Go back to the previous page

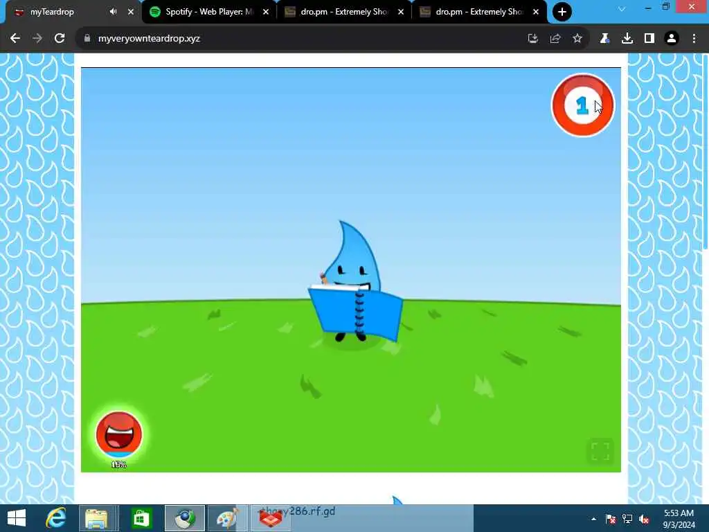pos(15,39)
